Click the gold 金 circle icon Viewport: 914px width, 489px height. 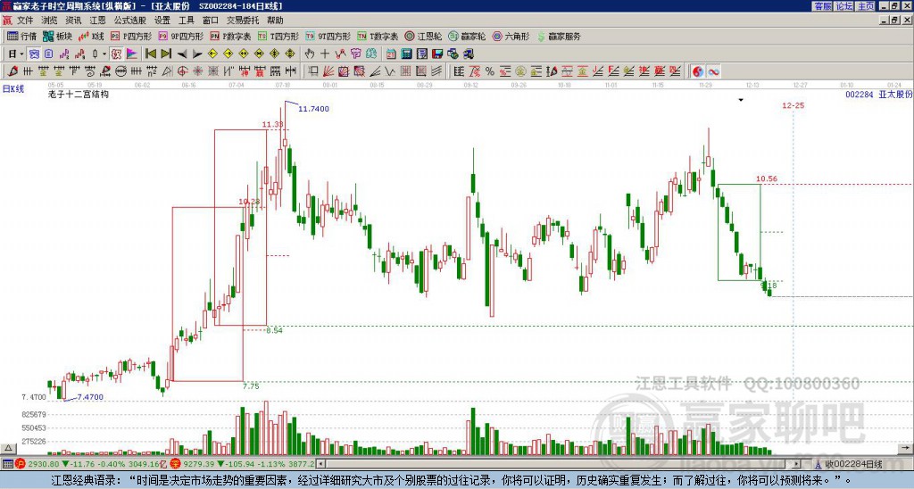coord(520,71)
